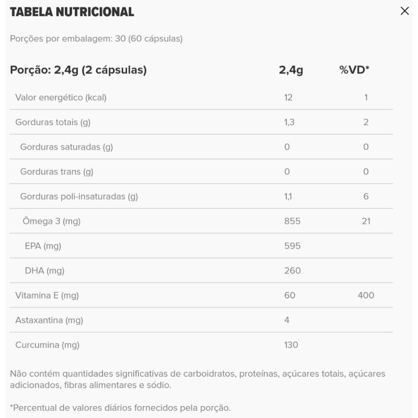
Task: Click the Não contém quantidades significativas note
Action: pyautogui.click(x=198, y=379)
